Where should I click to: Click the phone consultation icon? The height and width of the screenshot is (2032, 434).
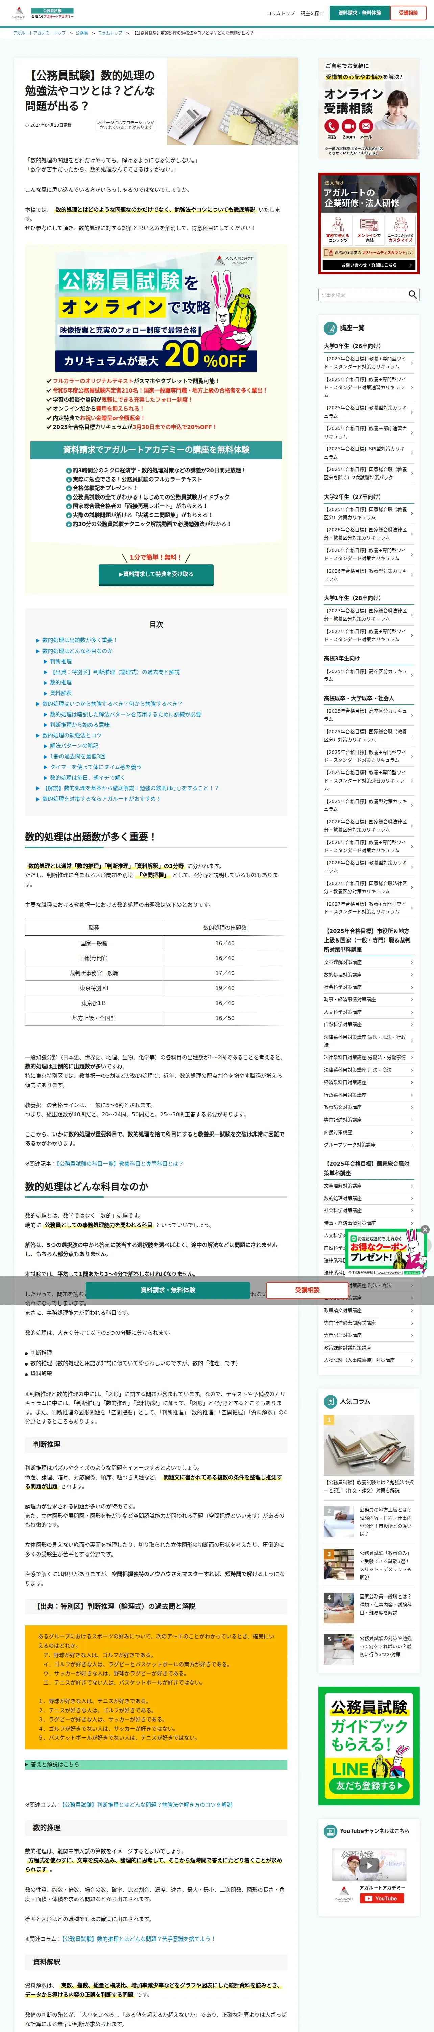coord(332,126)
